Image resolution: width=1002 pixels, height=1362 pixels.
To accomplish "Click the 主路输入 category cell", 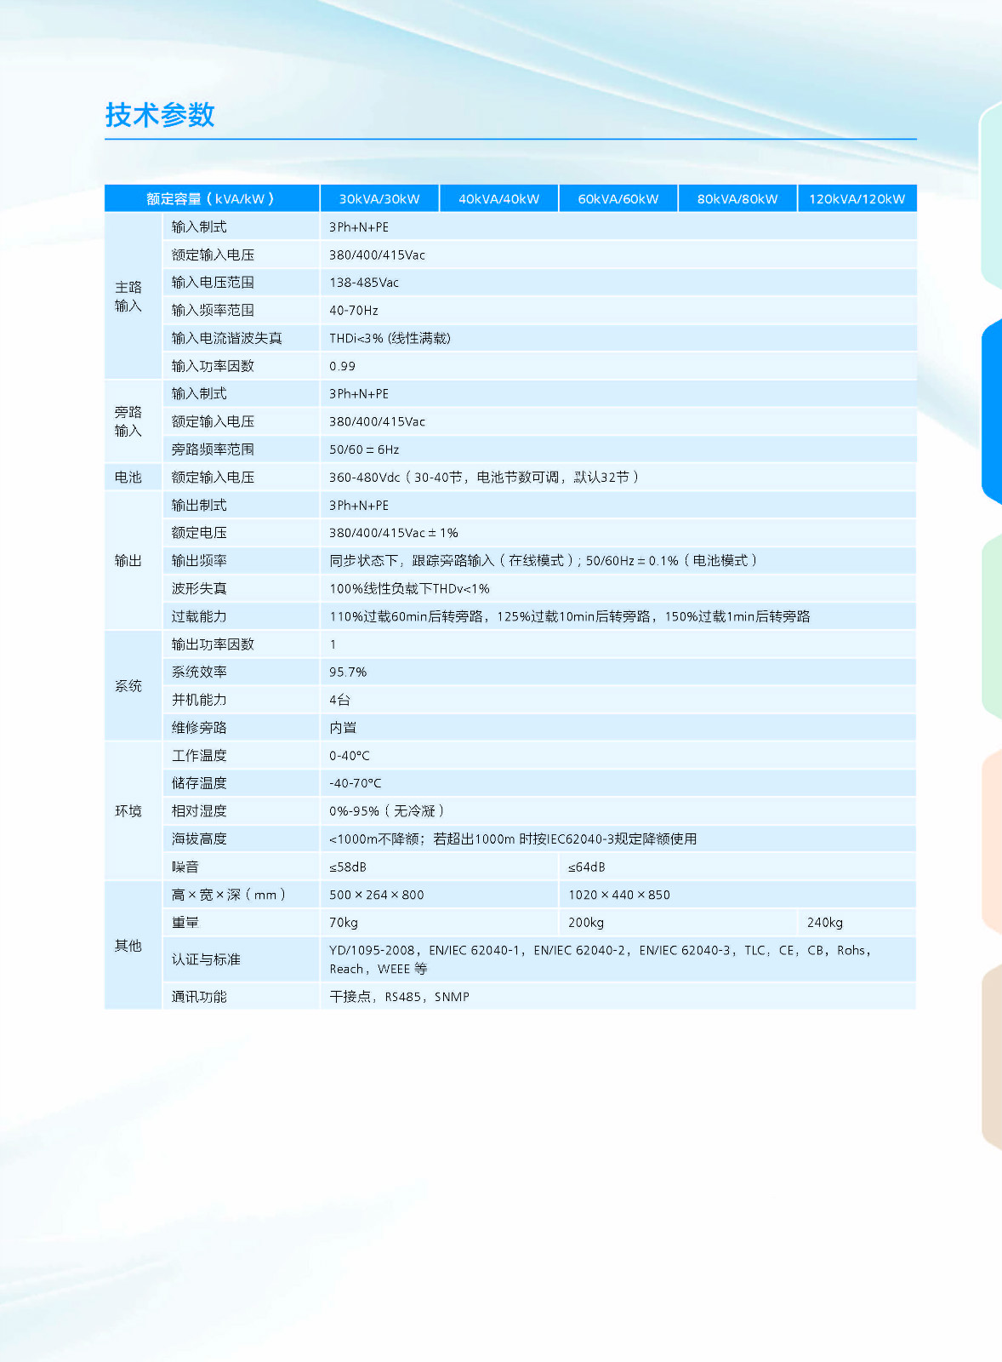I will pos(128,296).
